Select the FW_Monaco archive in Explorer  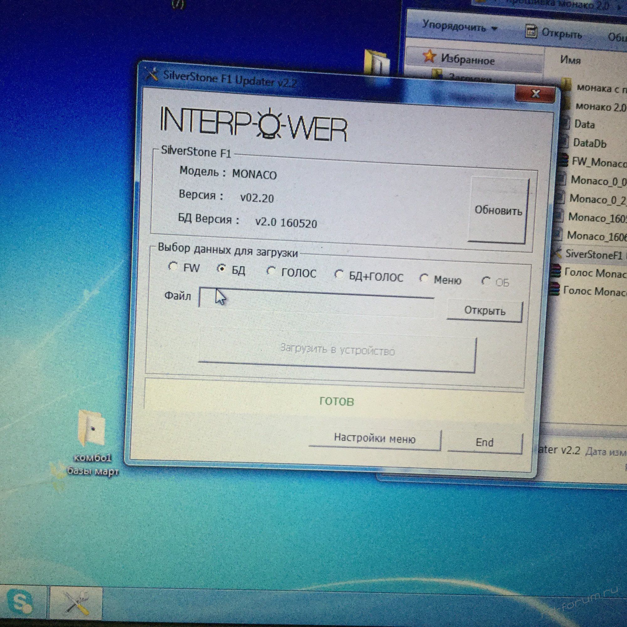pyautogui.click(x=599, y=162)
